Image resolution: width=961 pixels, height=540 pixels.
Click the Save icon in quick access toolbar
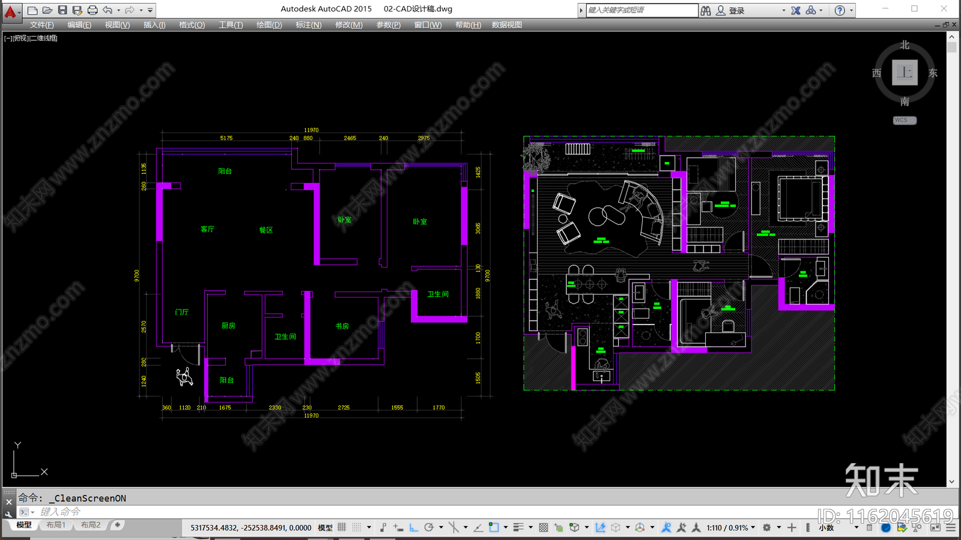click(62, 10)
